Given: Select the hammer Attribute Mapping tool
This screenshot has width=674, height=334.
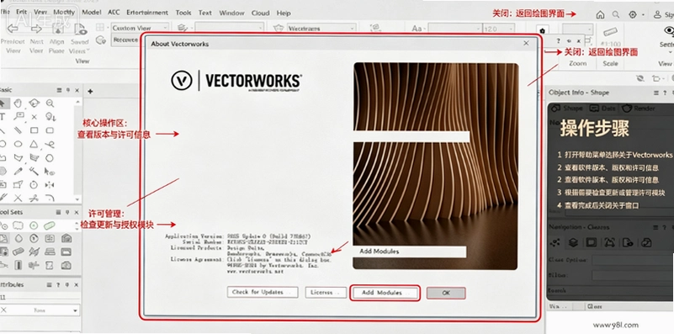Looking at the screenshot, I should click(x=34, y=171).
